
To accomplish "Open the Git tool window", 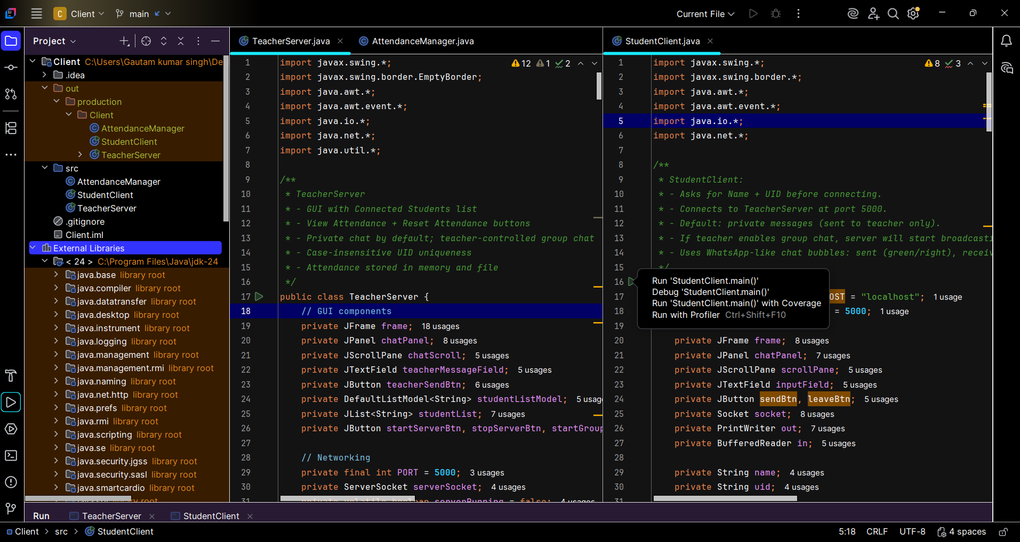I will 11,509.
